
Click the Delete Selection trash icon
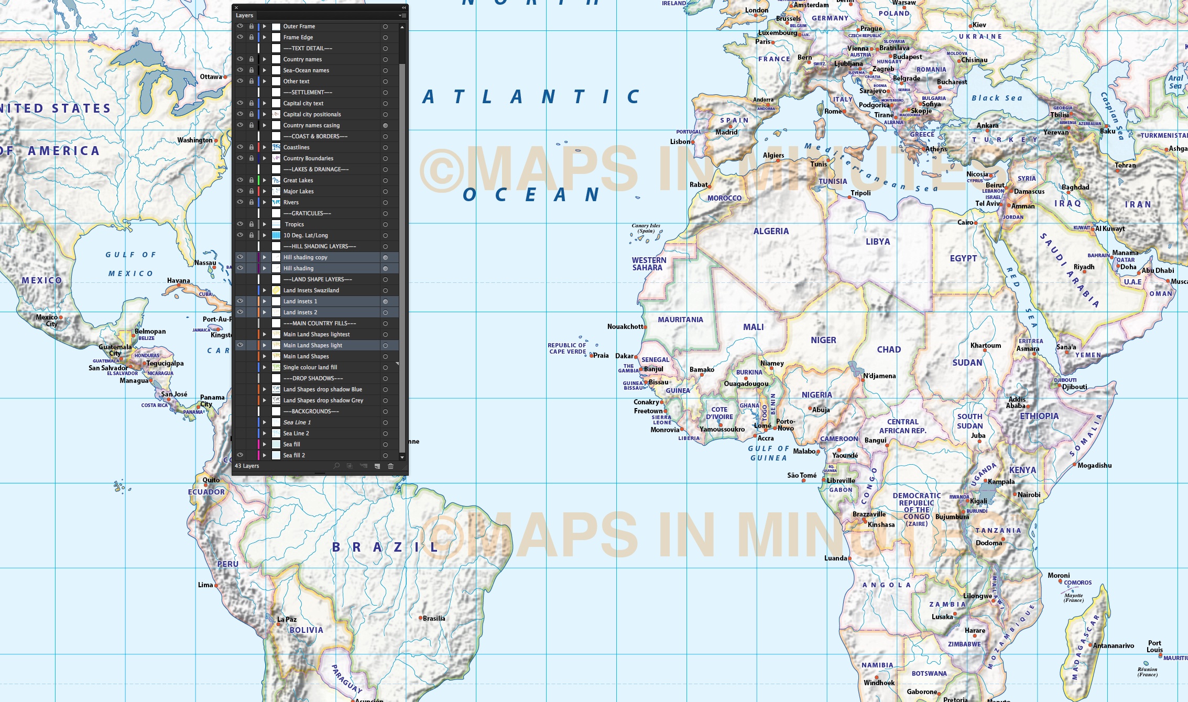pyautogui.click(x=391, y=466)
